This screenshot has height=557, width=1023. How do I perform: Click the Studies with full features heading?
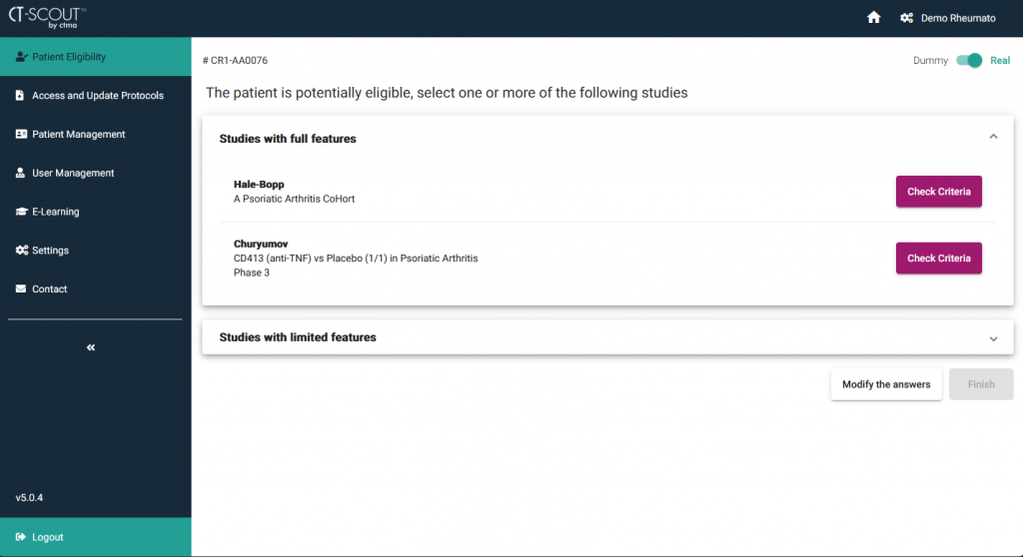[288, 139]
